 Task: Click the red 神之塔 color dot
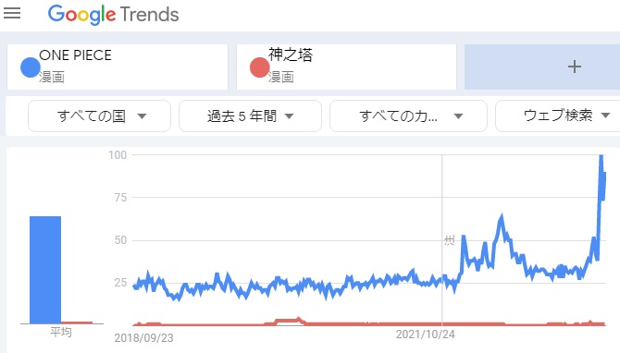point(259,67)
